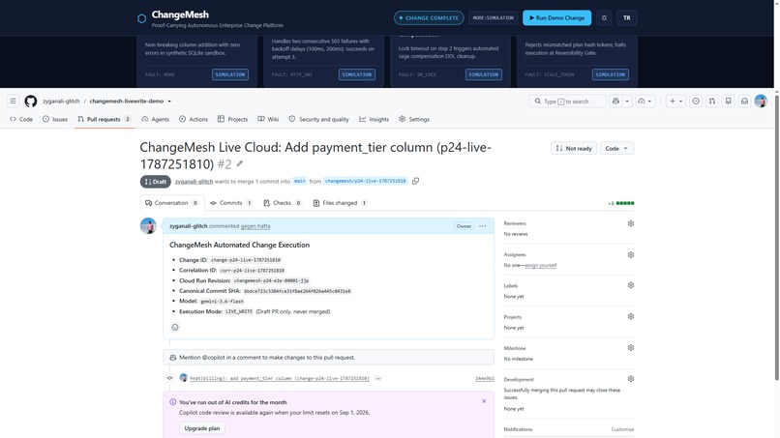Open the Agents tab

click(156, 119)
